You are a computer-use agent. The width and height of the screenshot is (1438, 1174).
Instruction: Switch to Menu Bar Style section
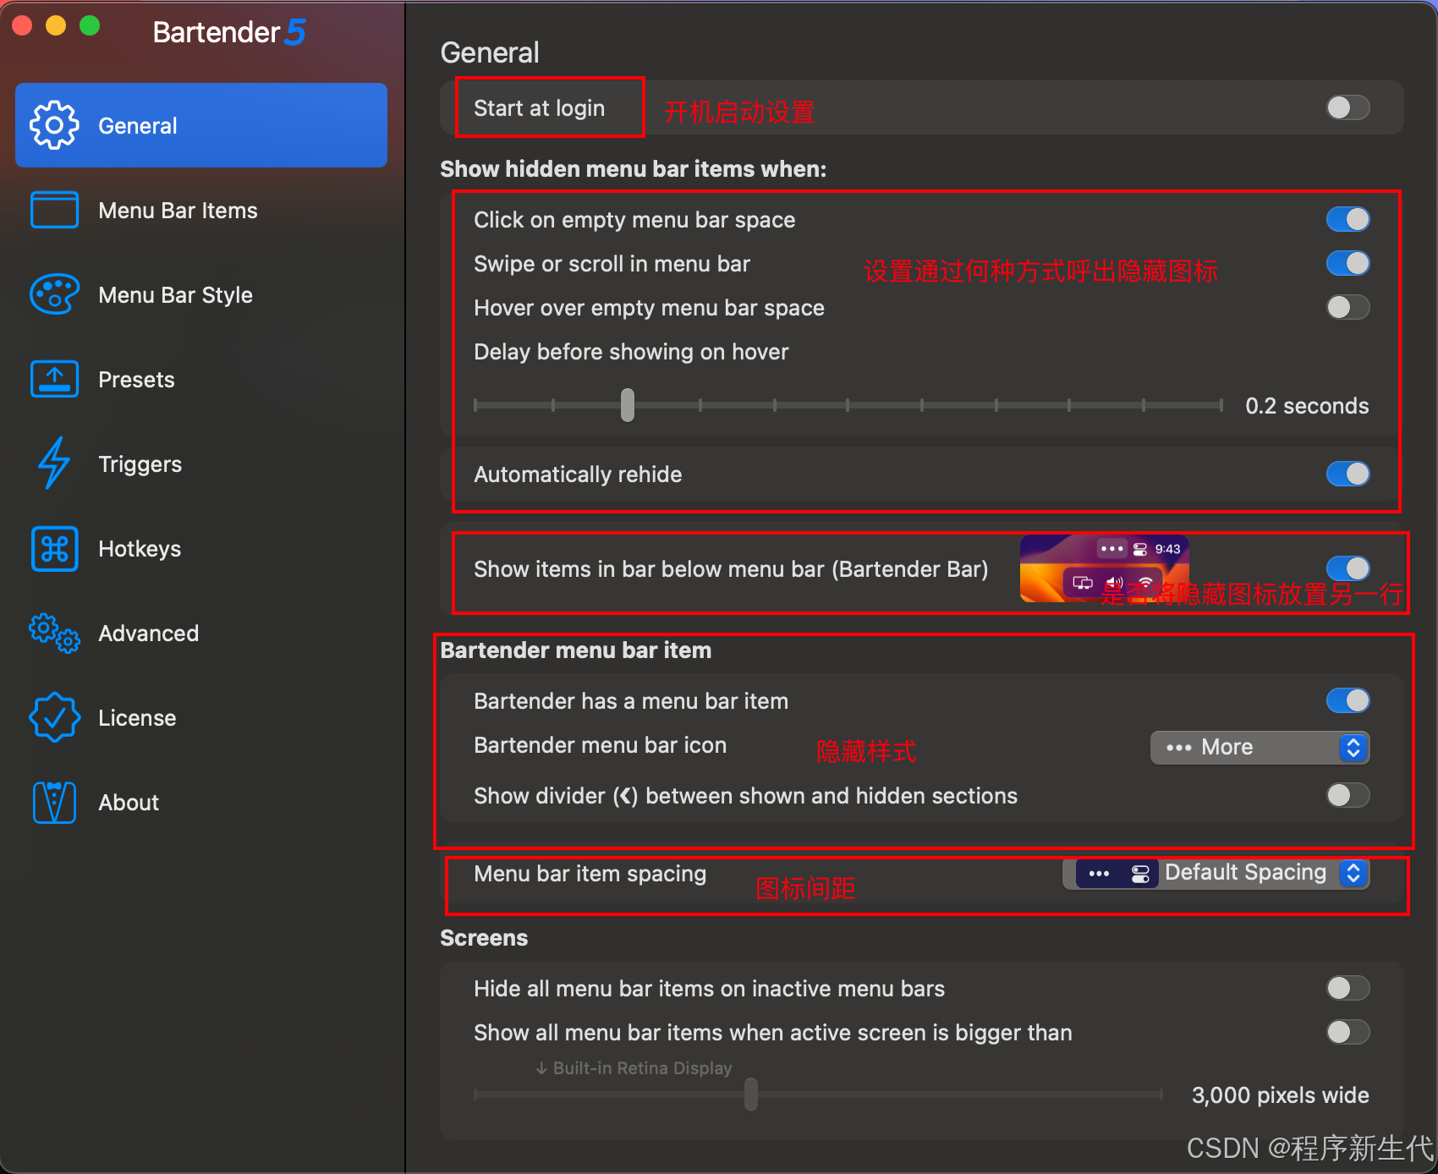tap(201, 294)
